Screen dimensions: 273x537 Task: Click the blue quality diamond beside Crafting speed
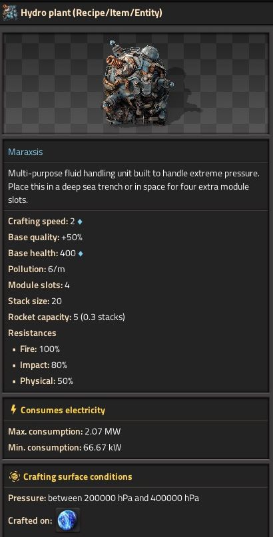click(80, 222)
